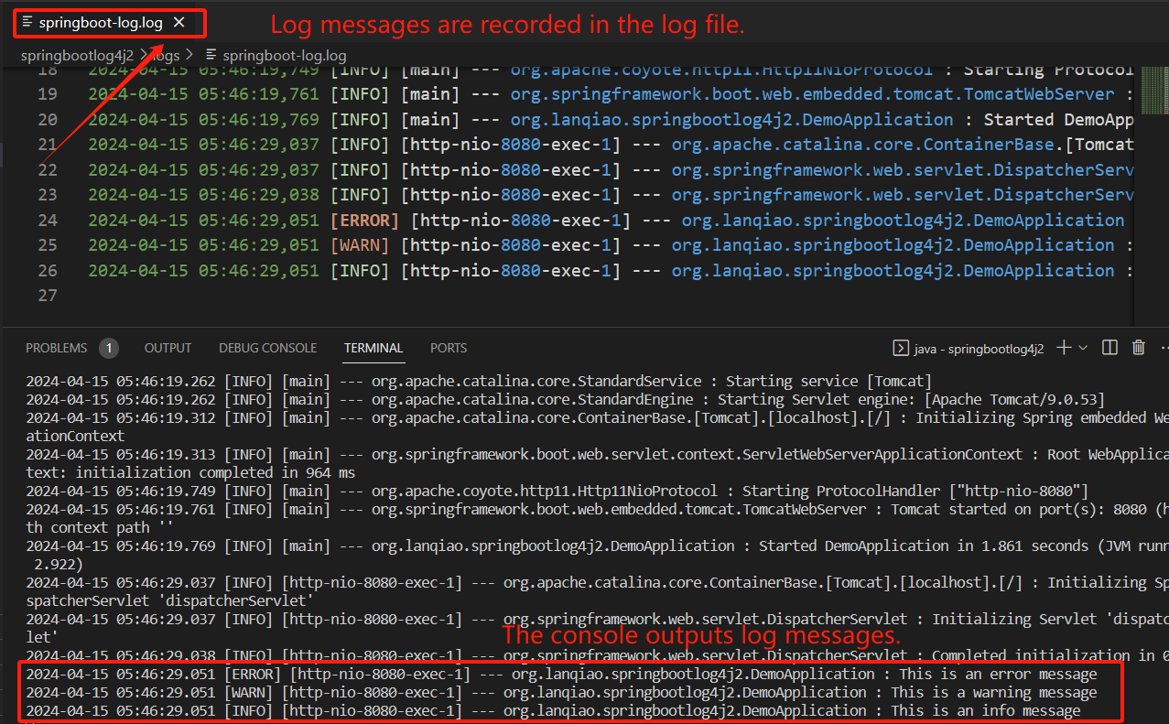Switch to the OUTPUT tab
Screen dimensions: 1169x724
click(x=168, y=347)
